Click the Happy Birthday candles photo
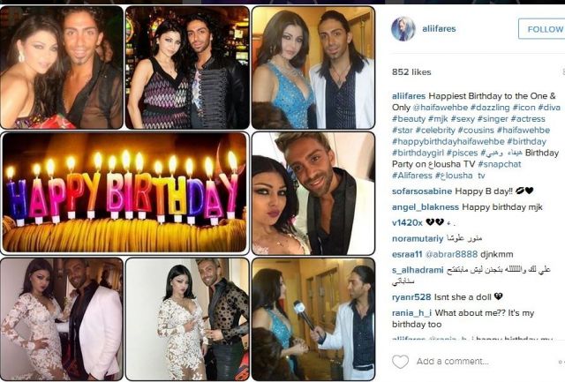This screenshot has width=565, height=382. [124, 192]
